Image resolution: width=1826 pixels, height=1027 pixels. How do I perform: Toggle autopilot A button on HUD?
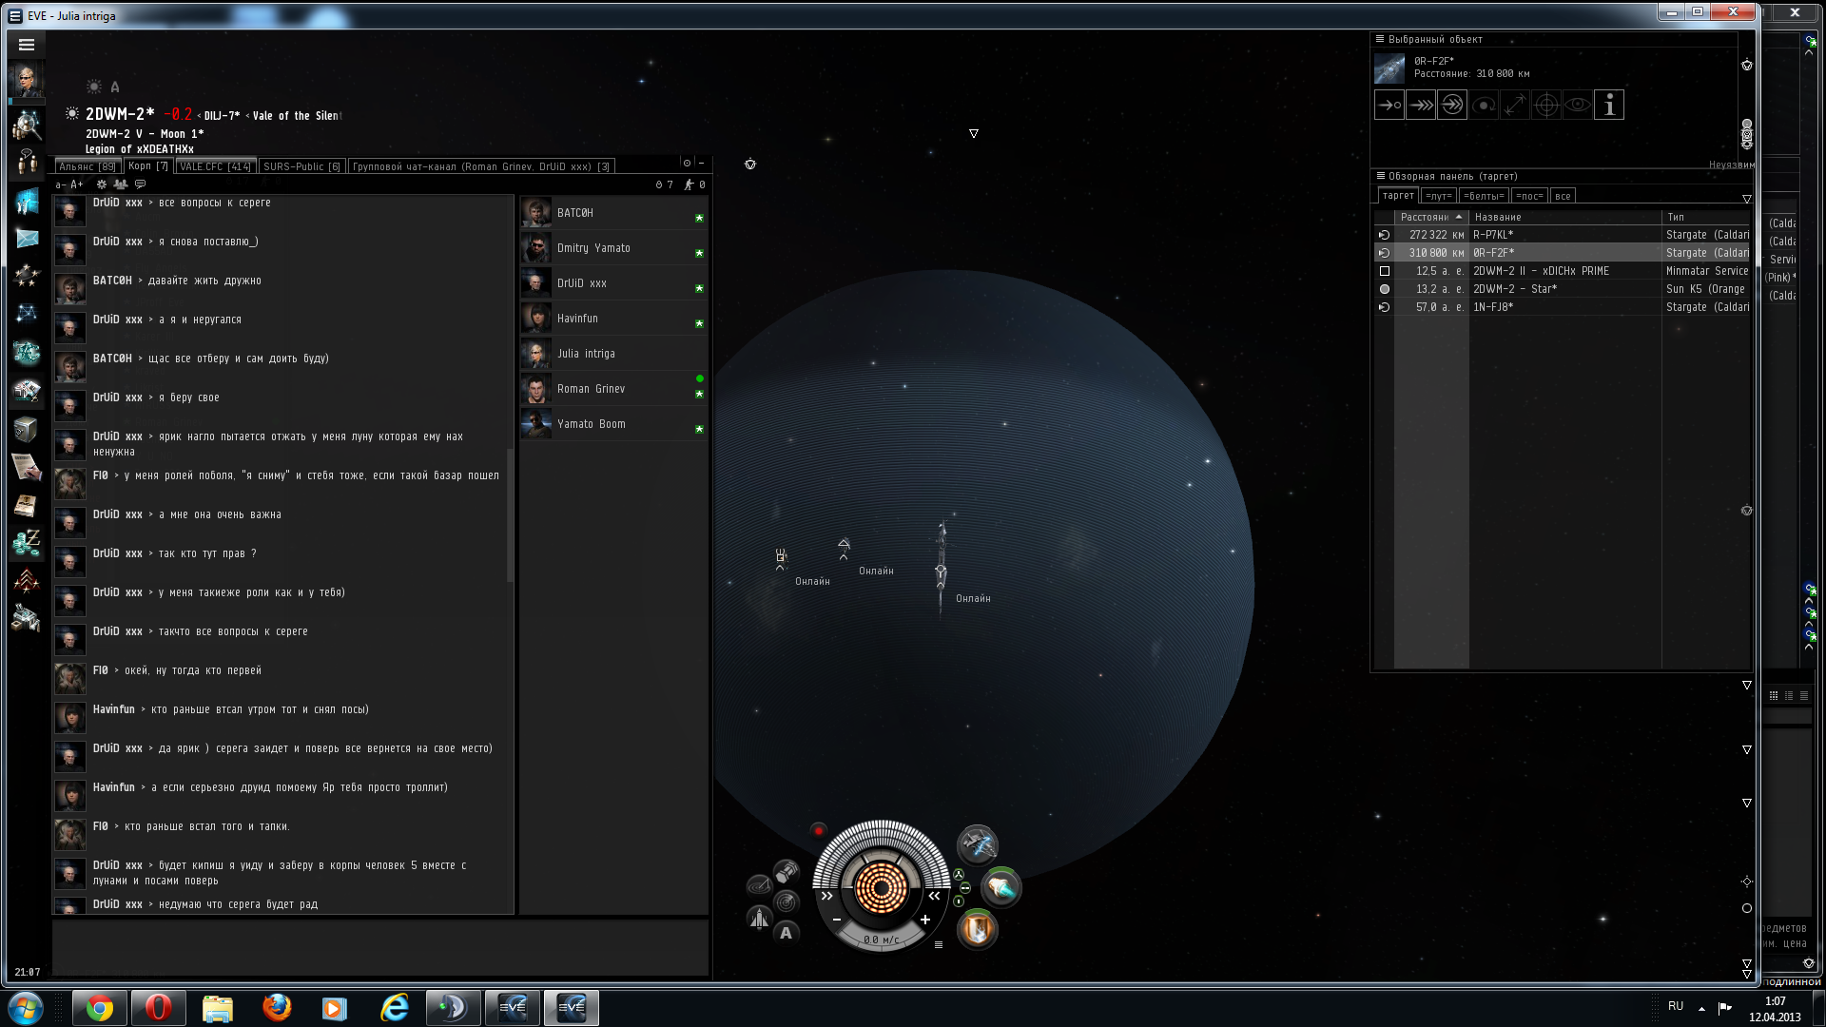(x=786, y=933)
